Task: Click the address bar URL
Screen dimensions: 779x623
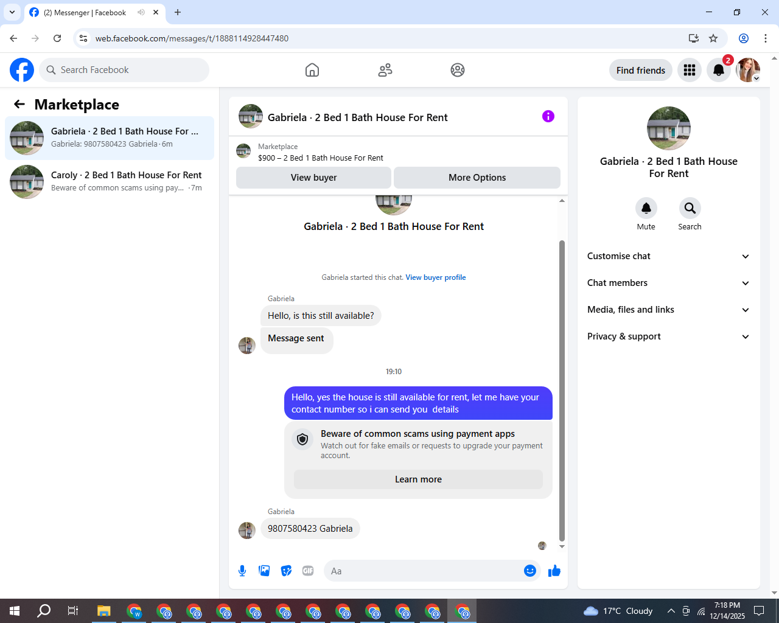Action: [192, 38]
